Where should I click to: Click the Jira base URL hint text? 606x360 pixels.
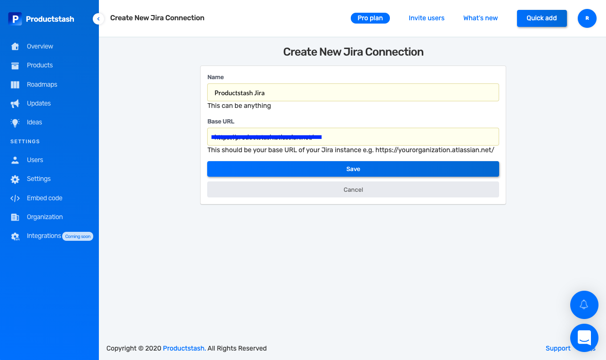(x=351, y=150)
